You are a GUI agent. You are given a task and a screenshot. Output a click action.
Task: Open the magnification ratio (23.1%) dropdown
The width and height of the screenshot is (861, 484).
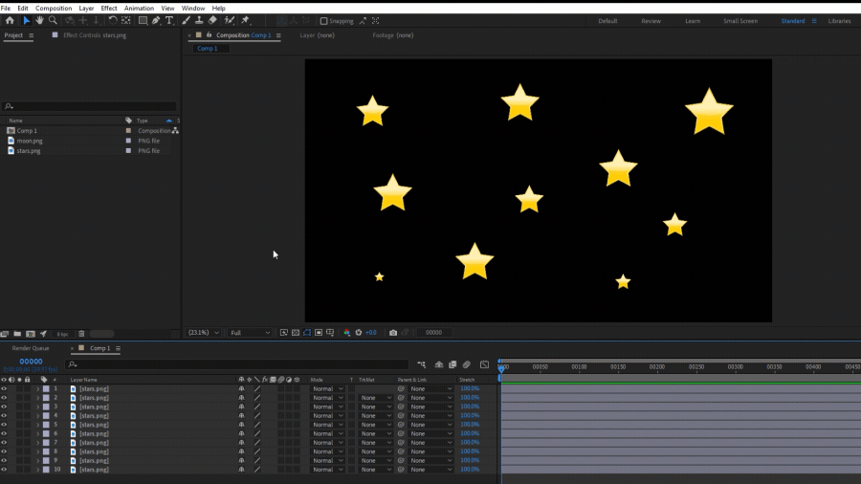tap(204, 333)
